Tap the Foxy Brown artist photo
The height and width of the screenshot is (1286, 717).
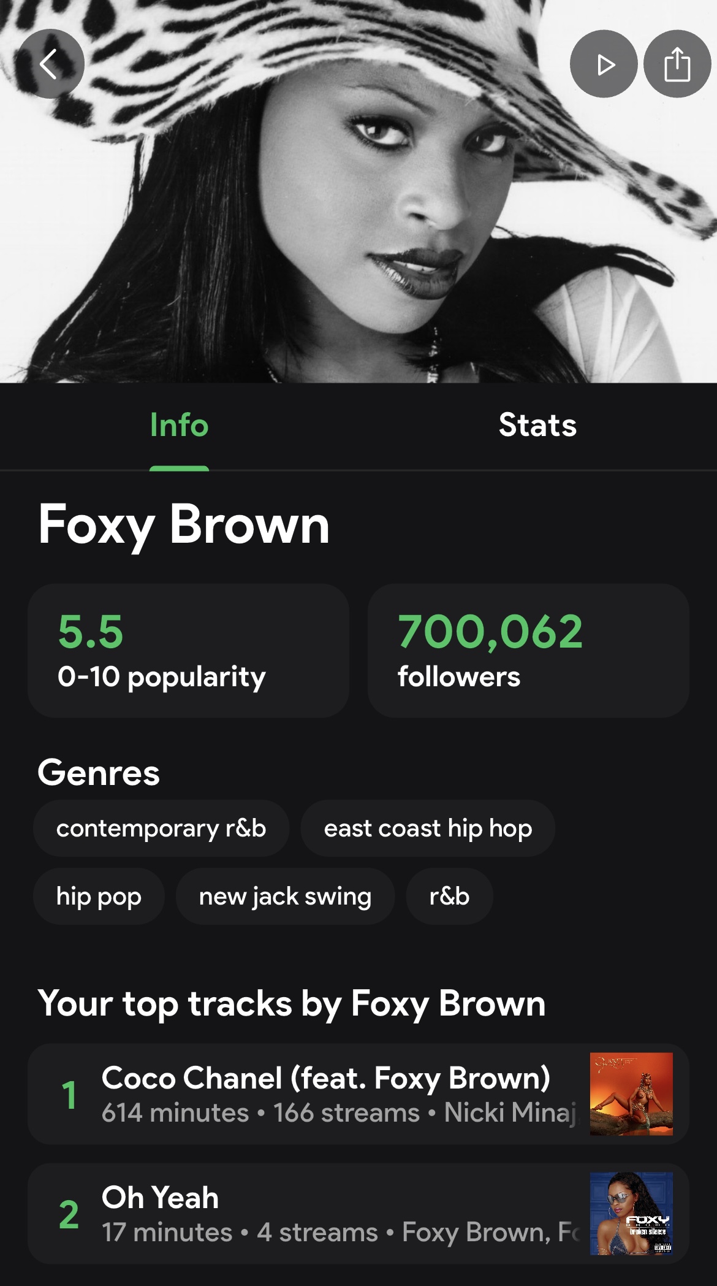[x=358, y=202]
